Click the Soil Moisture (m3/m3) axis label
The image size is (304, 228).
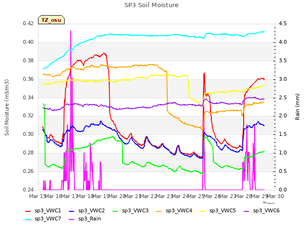(7, 107)
